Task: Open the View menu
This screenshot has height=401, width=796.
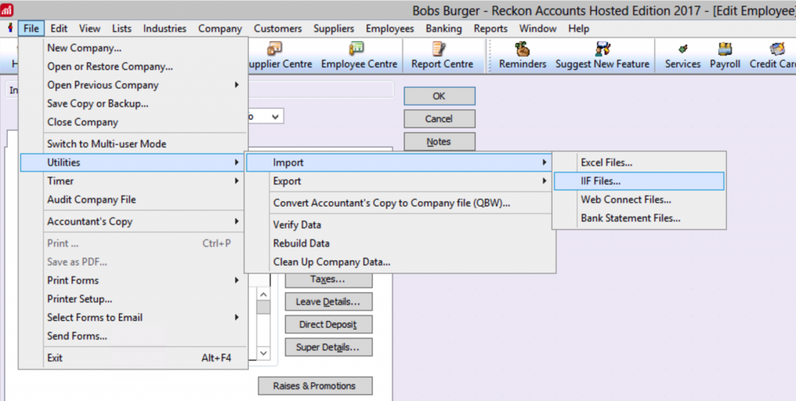Action: [90, 29]
